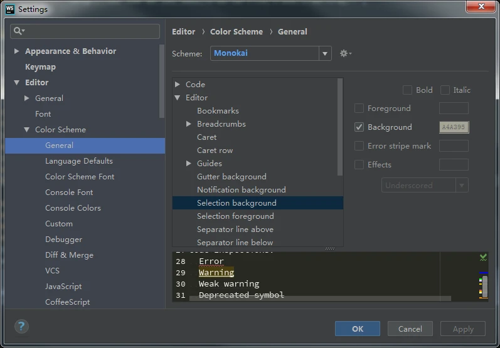Click the scheme gear actions icon
This screenshot has height=348, width=500.
(344, 53)
